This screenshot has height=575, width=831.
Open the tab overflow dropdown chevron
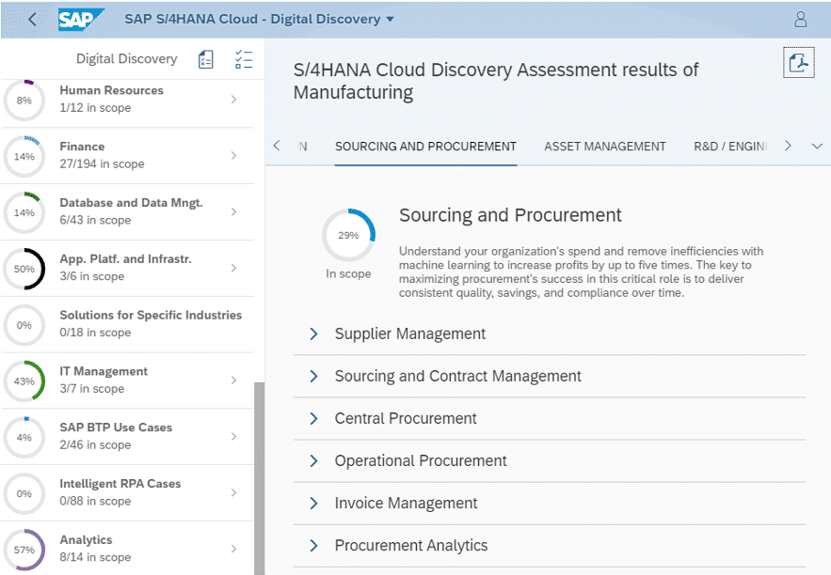point(817,146)
